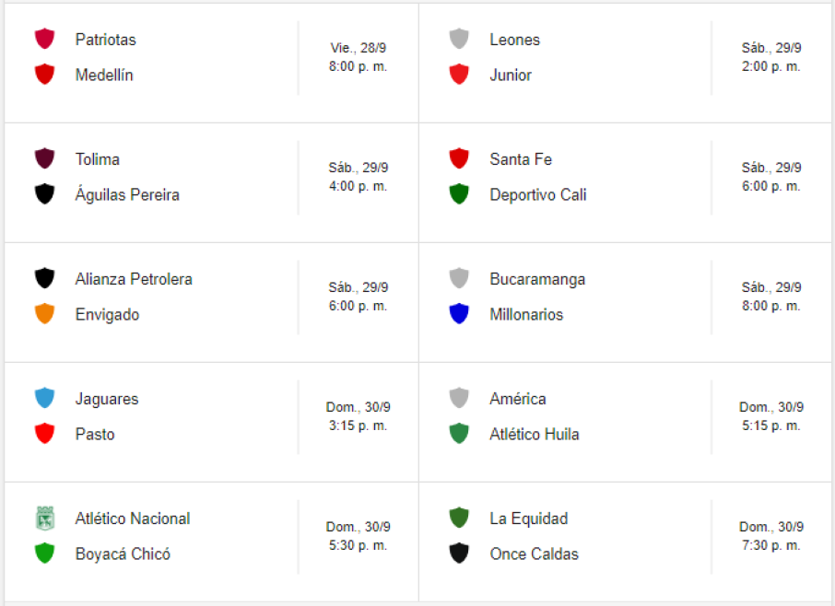The image size is (835, 606).
Task: Open the Alianza Petrolera team name
Action: point(134,279)
